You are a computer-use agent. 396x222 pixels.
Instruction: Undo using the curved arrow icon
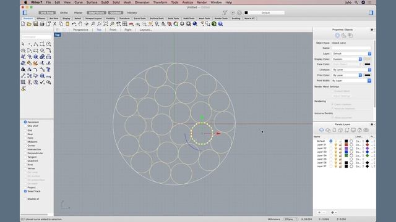click(x=74, y=24)
